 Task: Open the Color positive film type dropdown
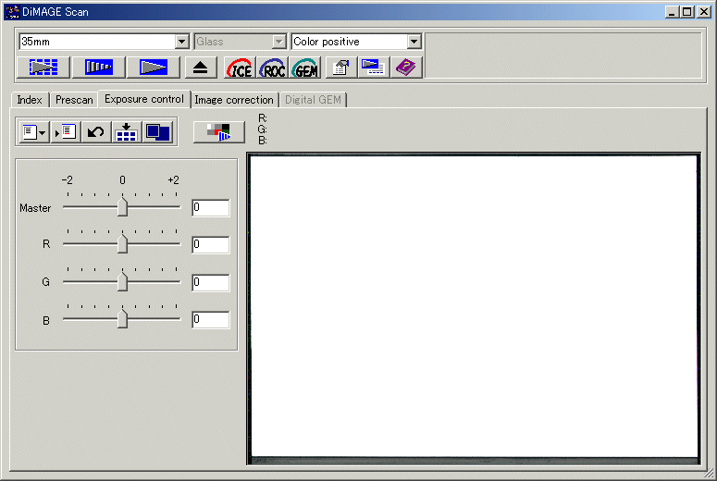[414, 42]
